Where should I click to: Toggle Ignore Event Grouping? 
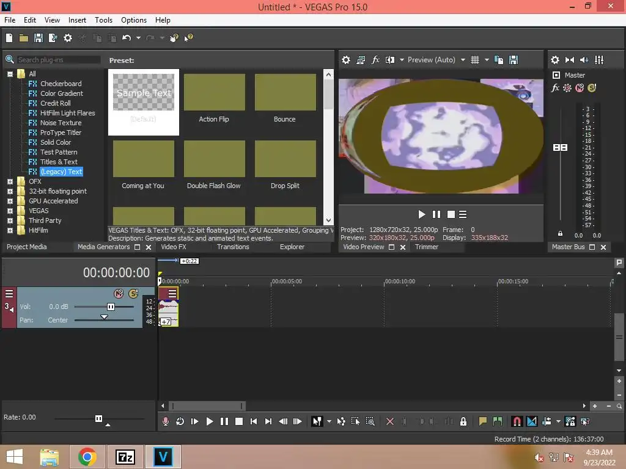click(585, 421)
